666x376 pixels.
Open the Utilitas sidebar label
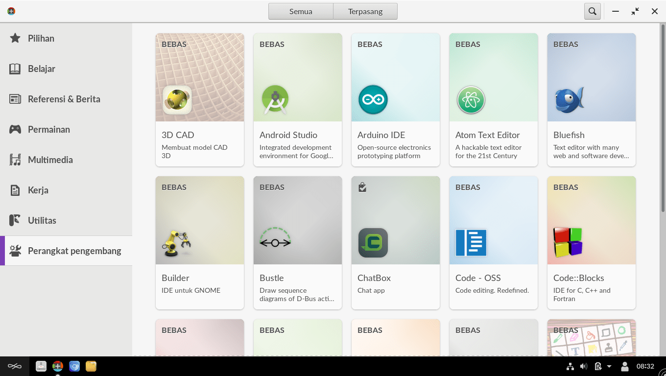(x=42, y=220)
